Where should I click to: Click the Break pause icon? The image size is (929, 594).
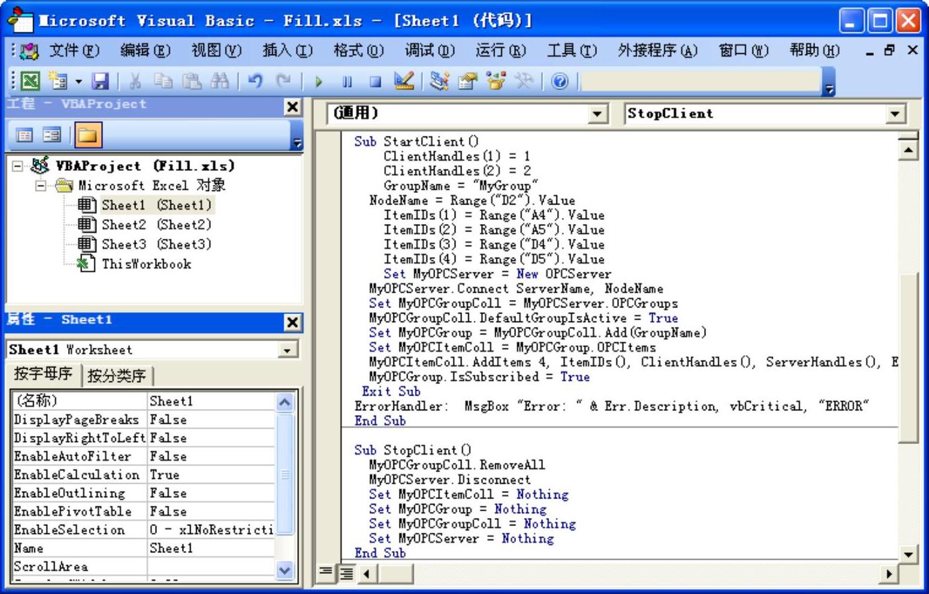347,82
